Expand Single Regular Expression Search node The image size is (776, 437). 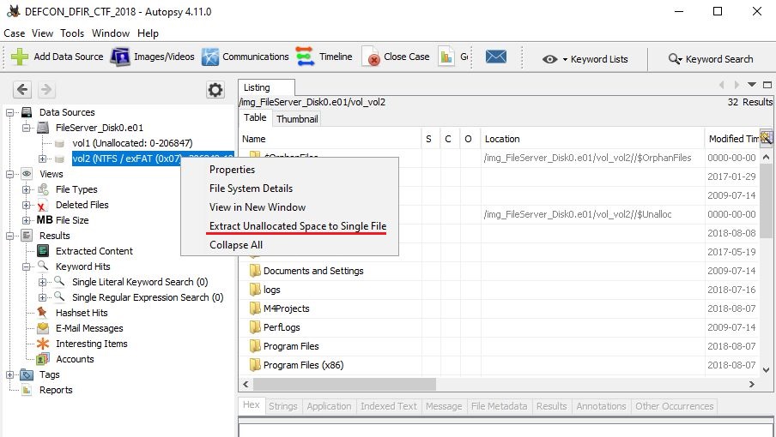pyautogui.click(x=42, y=297)
